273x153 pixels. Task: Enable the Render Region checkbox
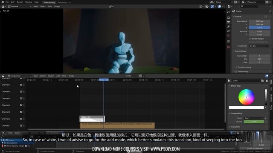coord(250,39)
